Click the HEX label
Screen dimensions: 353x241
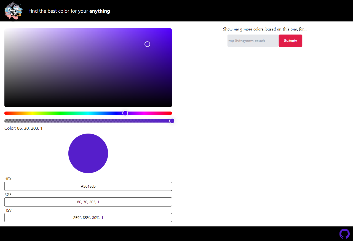point(8,179)
